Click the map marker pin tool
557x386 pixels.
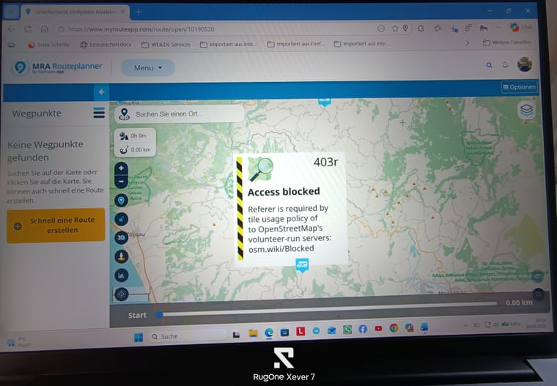121,200
